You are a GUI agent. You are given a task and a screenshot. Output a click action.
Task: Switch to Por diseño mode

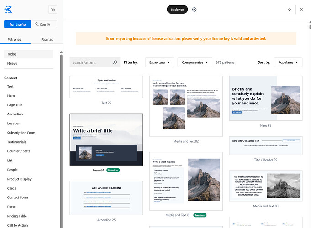point(17,24)
